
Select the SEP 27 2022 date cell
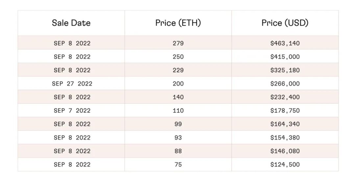[x=72, y=84]
